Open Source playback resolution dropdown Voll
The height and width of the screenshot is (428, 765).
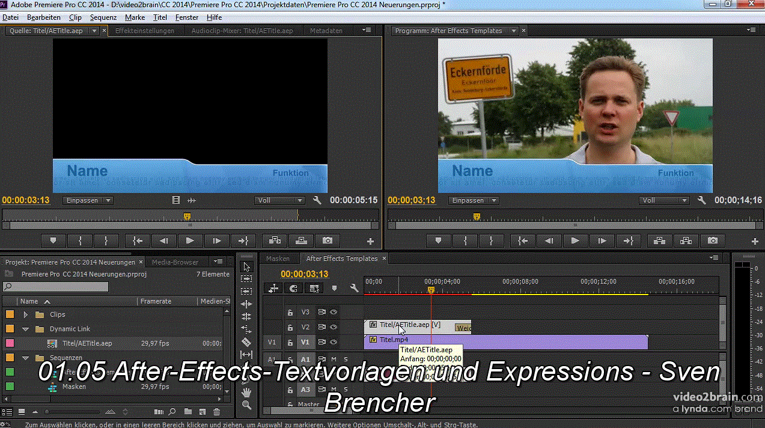280,200
